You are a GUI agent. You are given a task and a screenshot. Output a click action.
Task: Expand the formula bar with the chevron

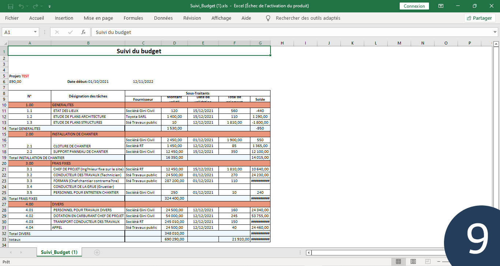[495, 32]
